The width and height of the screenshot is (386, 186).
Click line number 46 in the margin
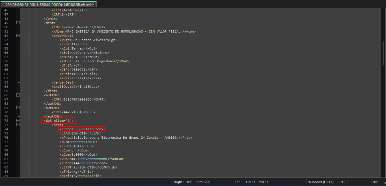click(6, 10)
